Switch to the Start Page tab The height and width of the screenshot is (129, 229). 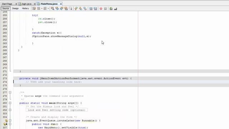click(x=7, y=4)
